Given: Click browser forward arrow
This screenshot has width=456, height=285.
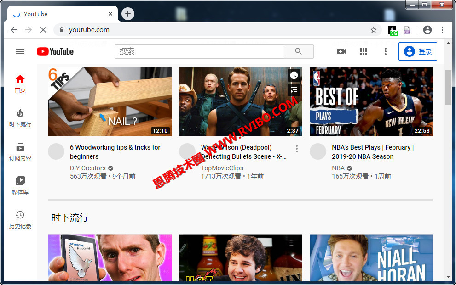Looking at the screenshot, I should 28,30.
